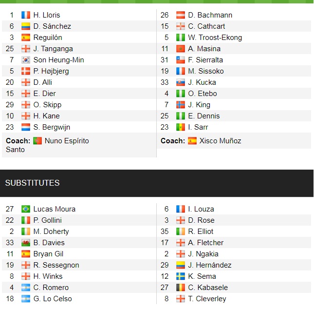The height and width of the screenshot is (309, 314).
Task: Click the Sweden flag beside K. Sema
Action: click(181, 276)
